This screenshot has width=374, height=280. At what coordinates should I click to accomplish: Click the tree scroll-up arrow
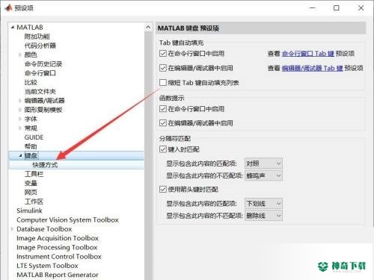(x=148, y=27)
